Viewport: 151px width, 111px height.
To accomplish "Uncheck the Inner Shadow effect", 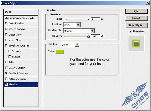I will [6, 29].
